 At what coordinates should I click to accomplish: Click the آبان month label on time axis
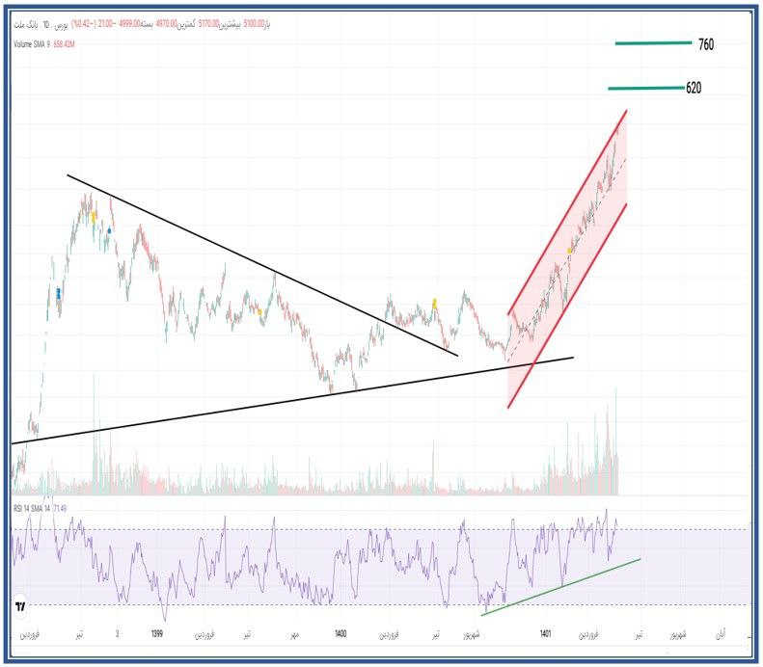tap(719, 634)
